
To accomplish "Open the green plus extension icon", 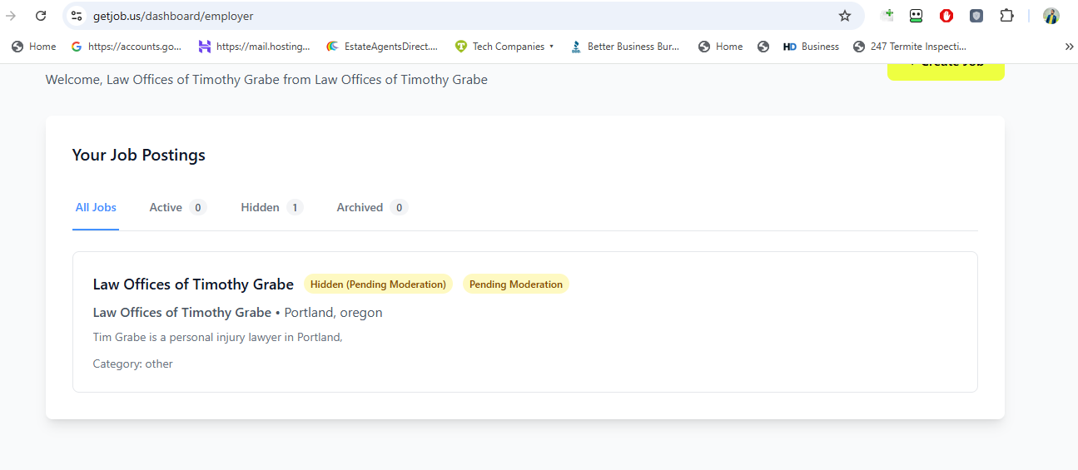I will [887, 15].
